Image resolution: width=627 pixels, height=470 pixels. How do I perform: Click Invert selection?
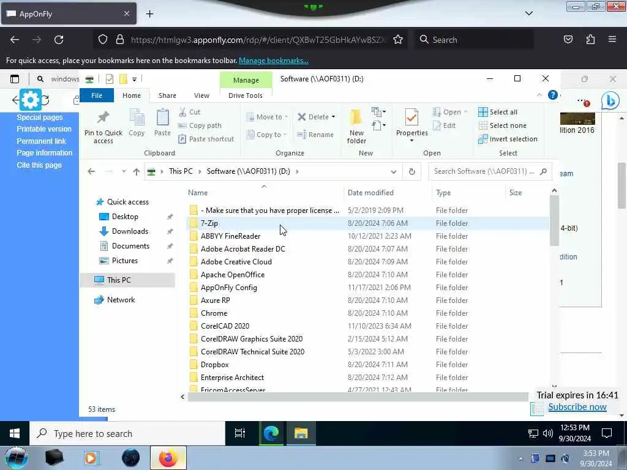[508, 139]
